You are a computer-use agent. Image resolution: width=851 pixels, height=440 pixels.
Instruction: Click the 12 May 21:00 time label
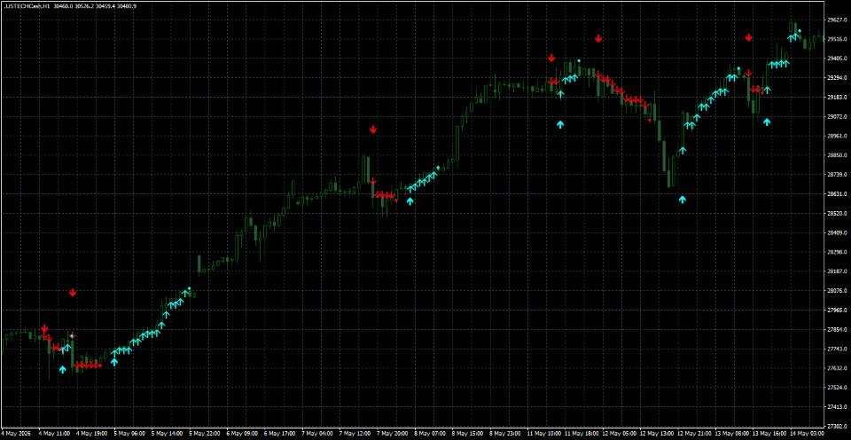[692, 434]
